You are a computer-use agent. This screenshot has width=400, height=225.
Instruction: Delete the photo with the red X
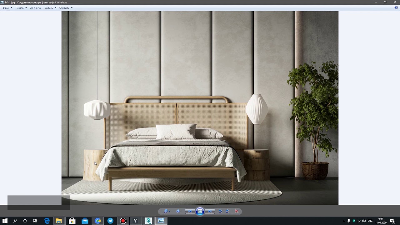click(x=237, y=211)
